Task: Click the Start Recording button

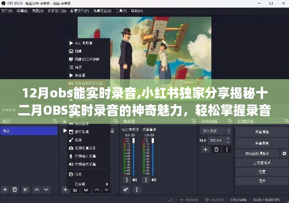Action: click(x=262, y=143)
